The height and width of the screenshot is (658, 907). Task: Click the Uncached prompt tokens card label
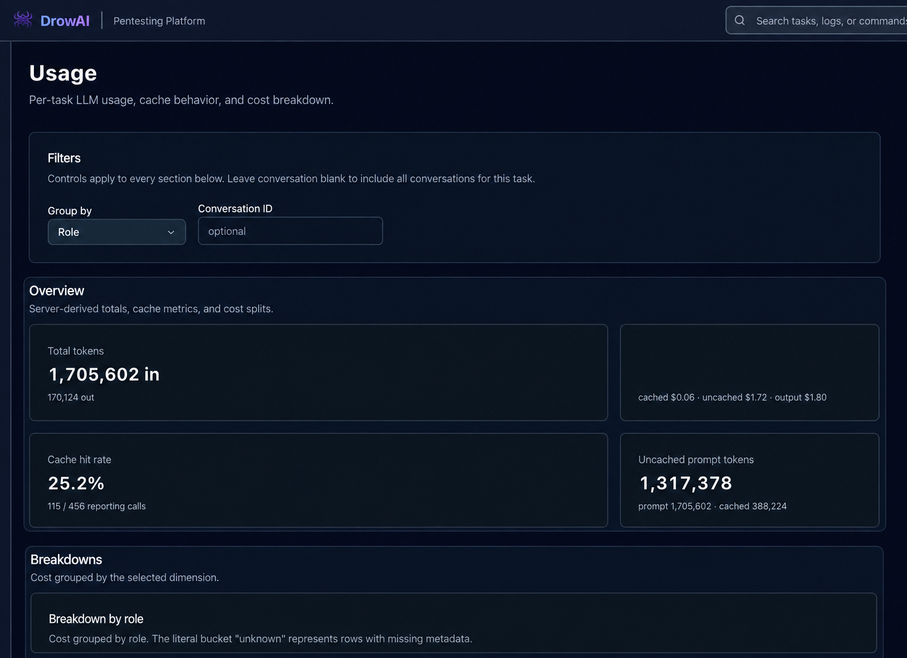pyautogui.click(x=696, y=460)
